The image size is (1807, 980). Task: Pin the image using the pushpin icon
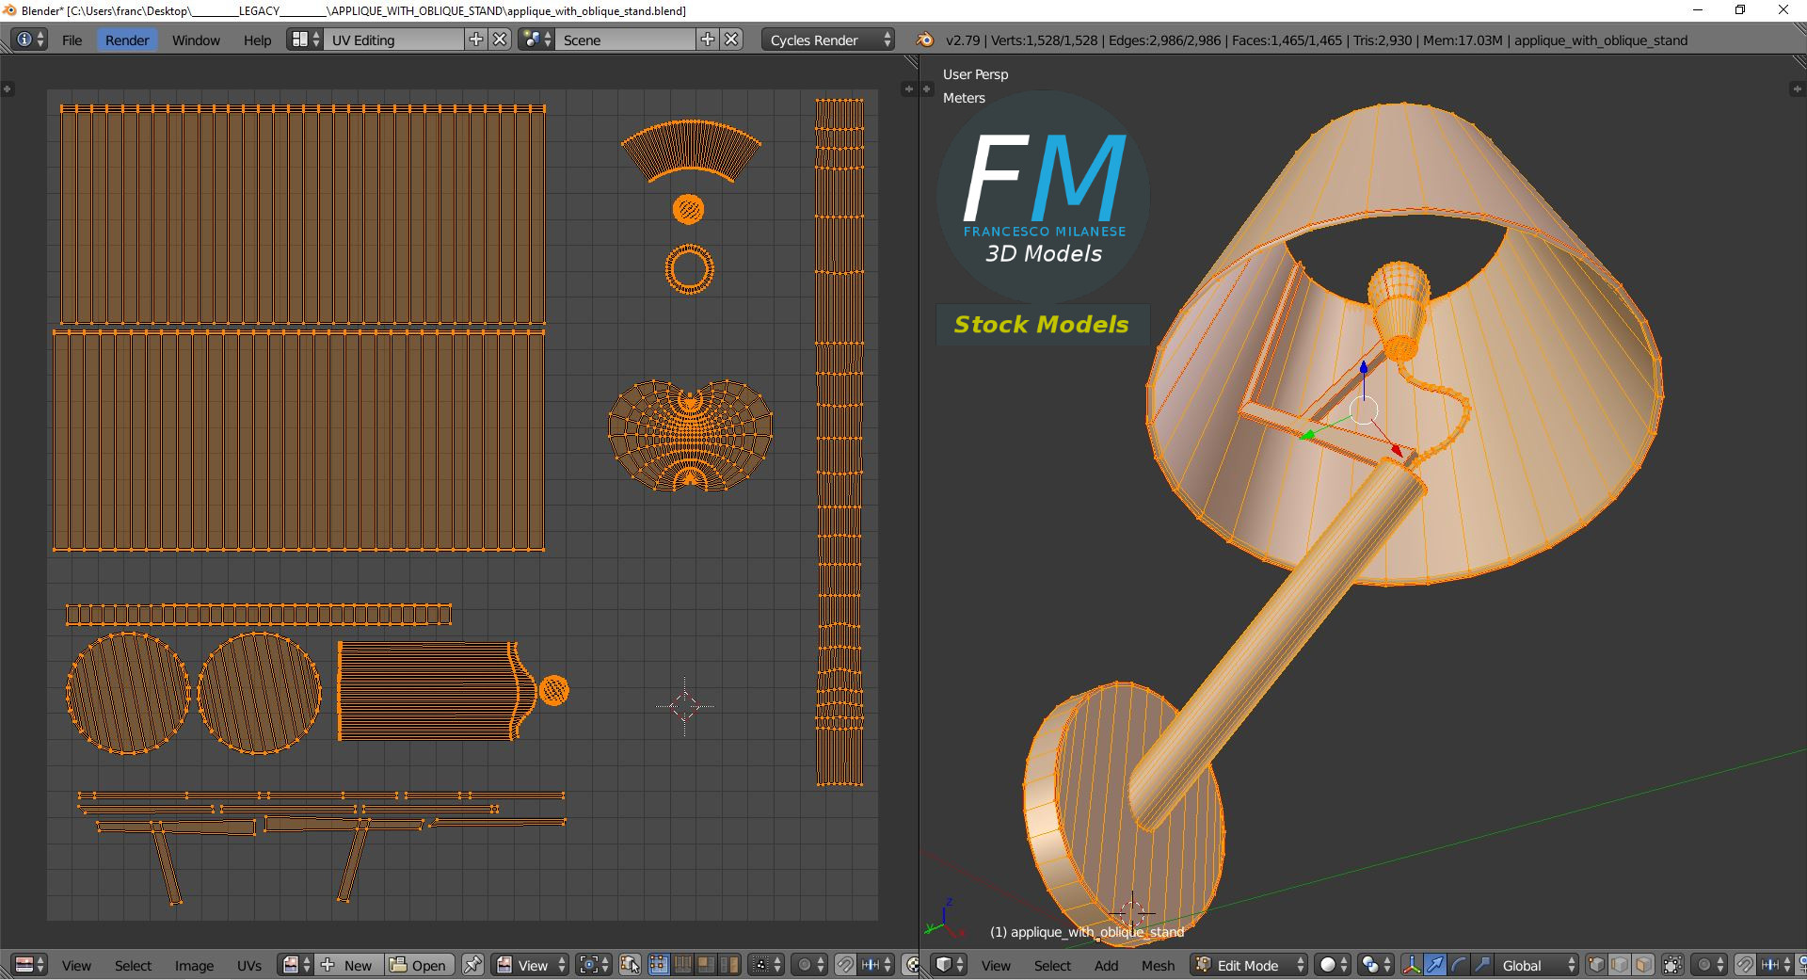click(x=472, y=966)
